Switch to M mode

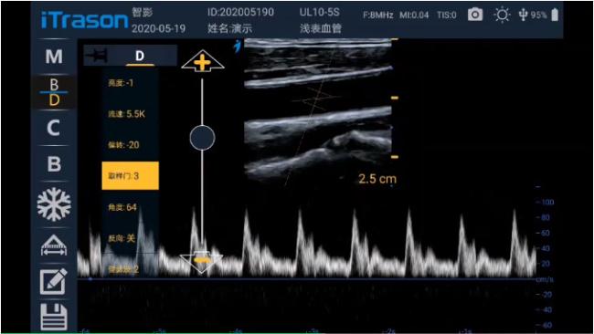point(54,57)
